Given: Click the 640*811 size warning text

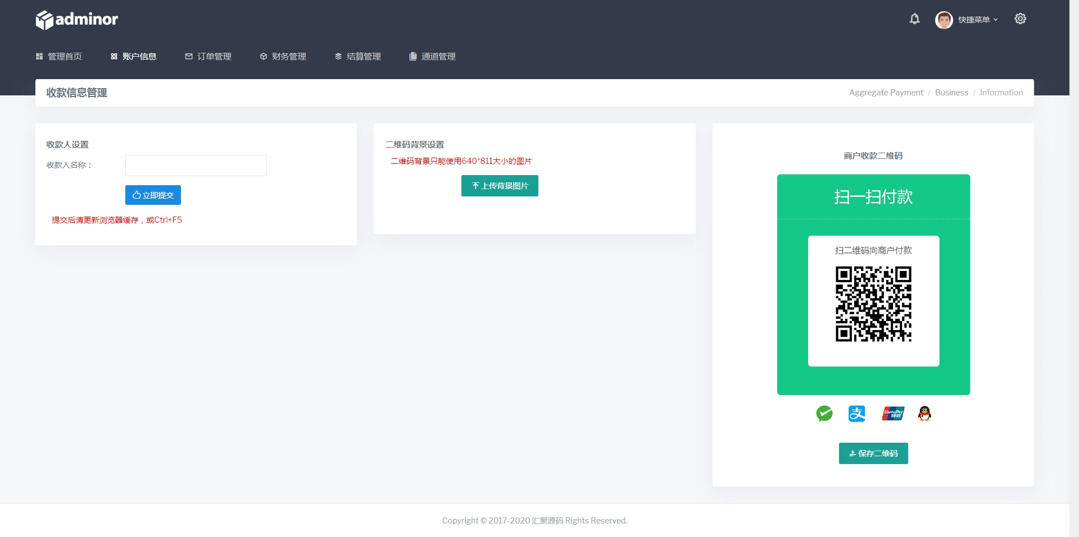Looking at the screenshot, I should pos(461,161).
